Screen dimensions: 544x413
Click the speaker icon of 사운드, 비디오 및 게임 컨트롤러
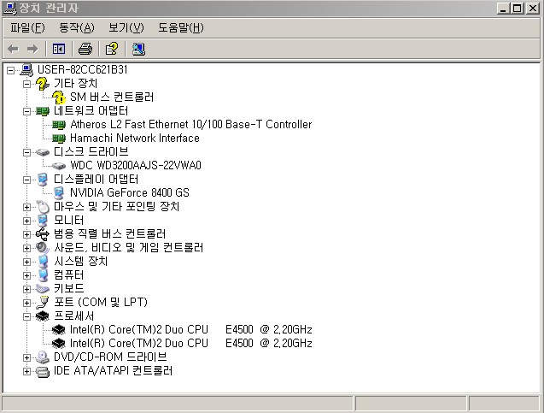click(43, 248)
